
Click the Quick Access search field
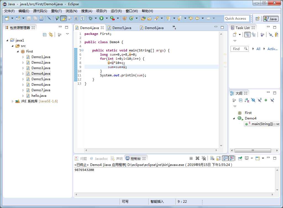[x=237, y=19]
